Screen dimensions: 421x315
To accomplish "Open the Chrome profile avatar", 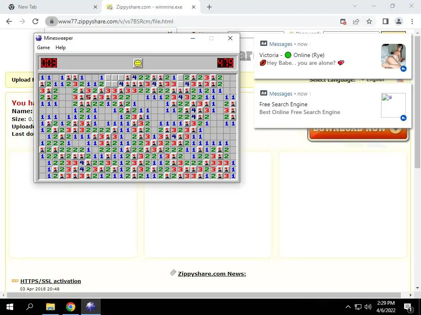I will point(399,21).
